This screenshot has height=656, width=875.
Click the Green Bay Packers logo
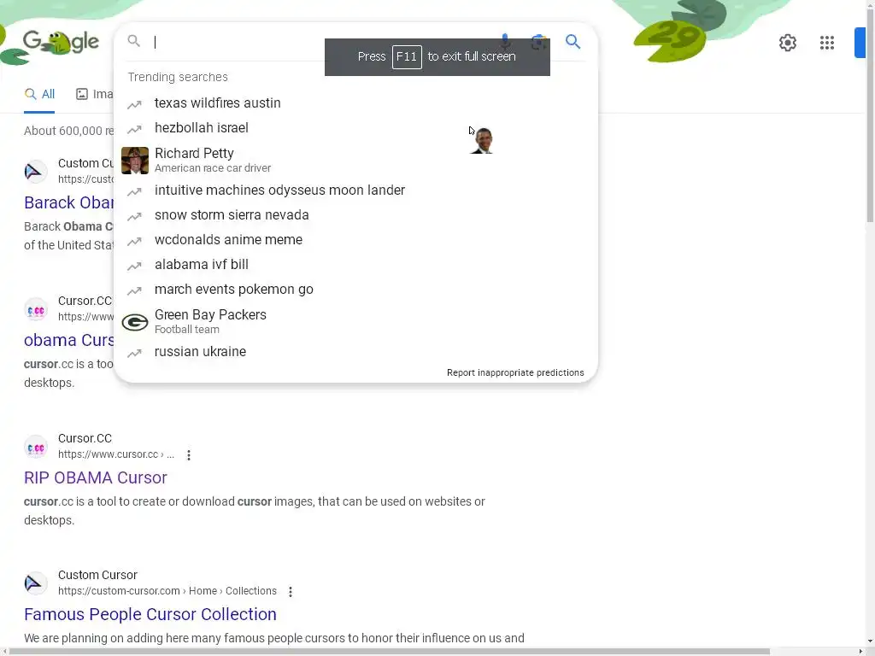pos(135,322)
